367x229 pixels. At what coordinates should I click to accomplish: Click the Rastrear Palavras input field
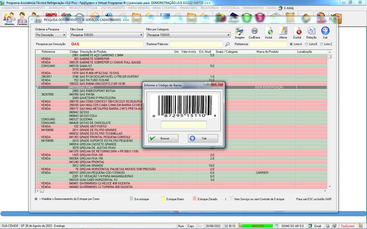point(196,44)
